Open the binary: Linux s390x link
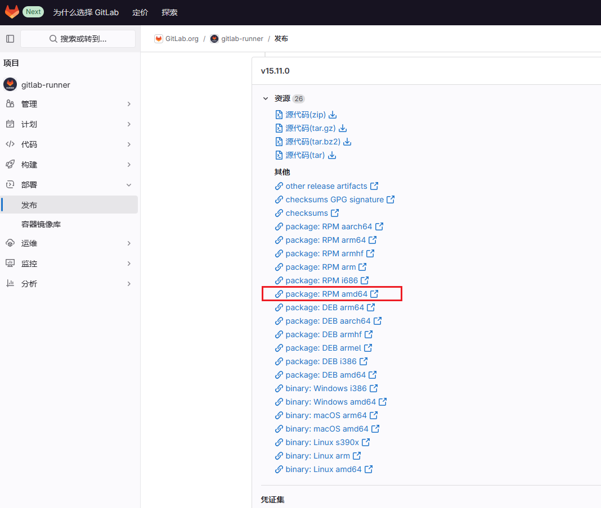The height and width of the screenshot is (508, 601). click(x=322, y=442)
